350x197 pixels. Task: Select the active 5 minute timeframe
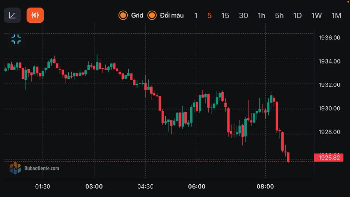click(209, 15)
